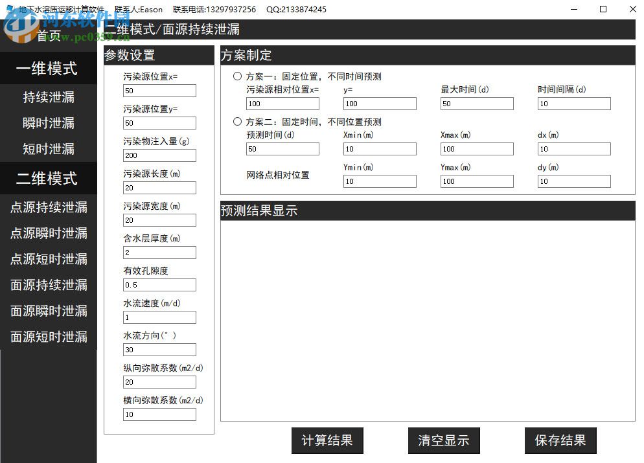Screen dimensions: 644x463
Task: Open 点源瞬时泄漏 point source instant leak
Action: 48,233
